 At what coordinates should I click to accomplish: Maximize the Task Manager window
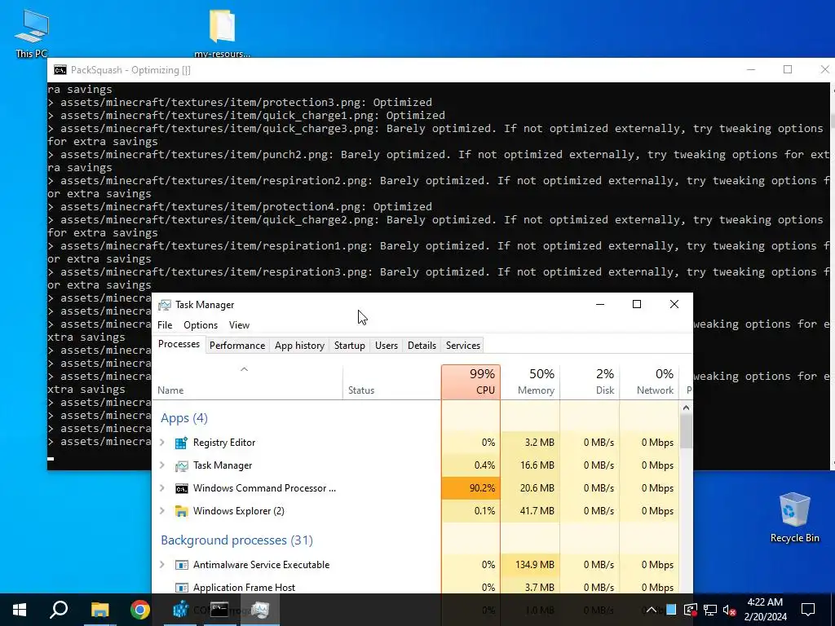[x=636, y=304]
